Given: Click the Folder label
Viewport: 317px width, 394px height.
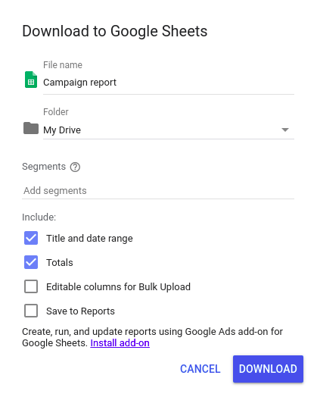Looking at the screenshot, I should [x=56, y=111].
